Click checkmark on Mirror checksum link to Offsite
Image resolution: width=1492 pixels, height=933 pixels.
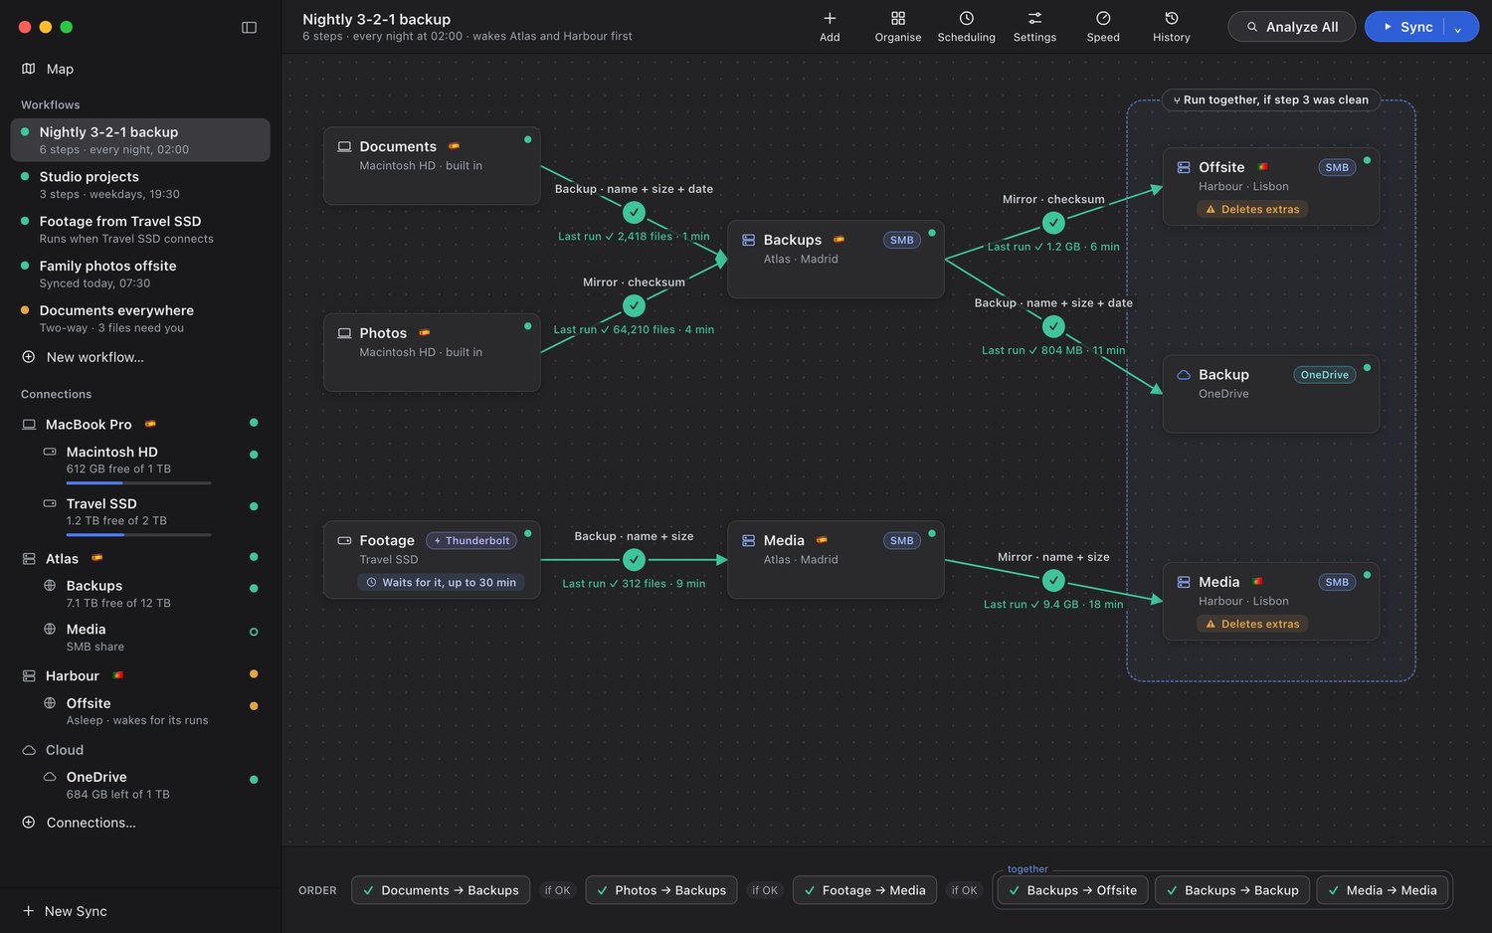1053,223
